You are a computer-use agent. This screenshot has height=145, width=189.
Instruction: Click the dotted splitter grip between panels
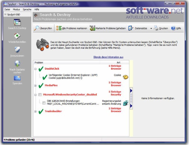tap(131, 98)
